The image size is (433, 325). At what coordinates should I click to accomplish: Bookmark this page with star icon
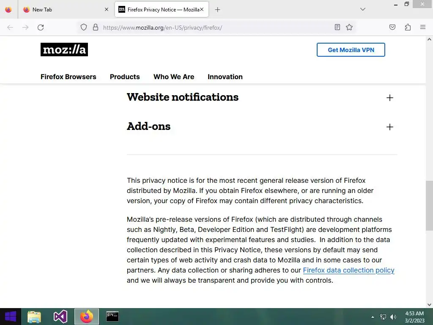tap(349, 28)
